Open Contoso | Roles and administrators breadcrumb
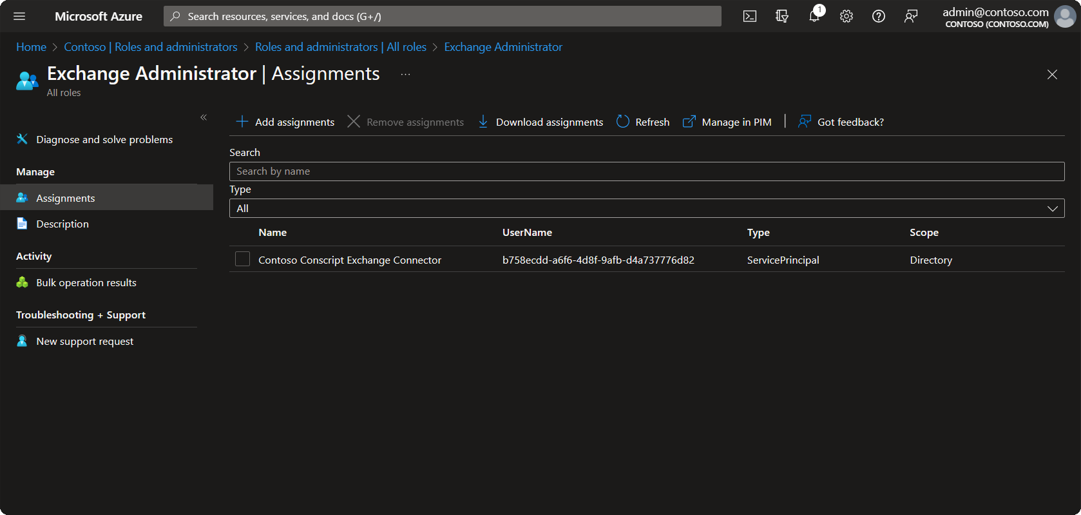The image size is (1081, 515). click(x=151, y=47)
